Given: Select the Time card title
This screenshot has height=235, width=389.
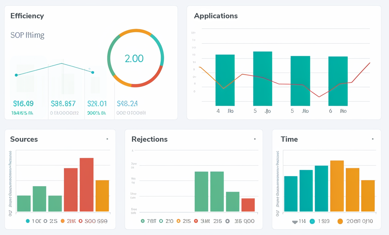Looking at the screenshot, I should 289,139.
